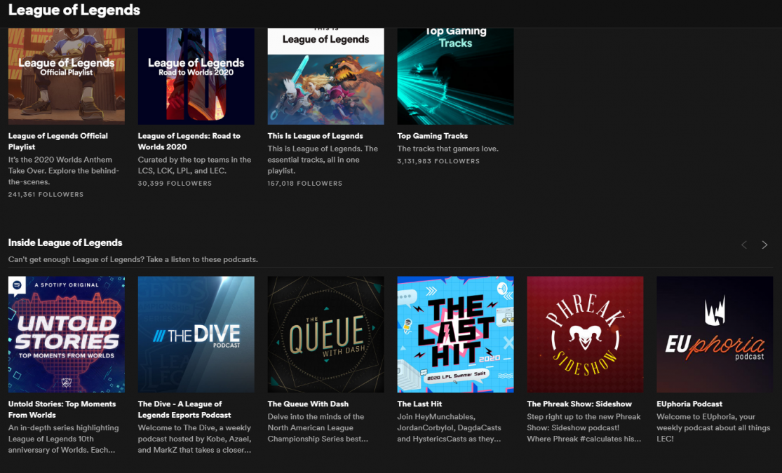The height and width of the screenshot is (473, 782).
Task: Click the next carousel arrow for podcasts
Action: click(x=764, y=245)
